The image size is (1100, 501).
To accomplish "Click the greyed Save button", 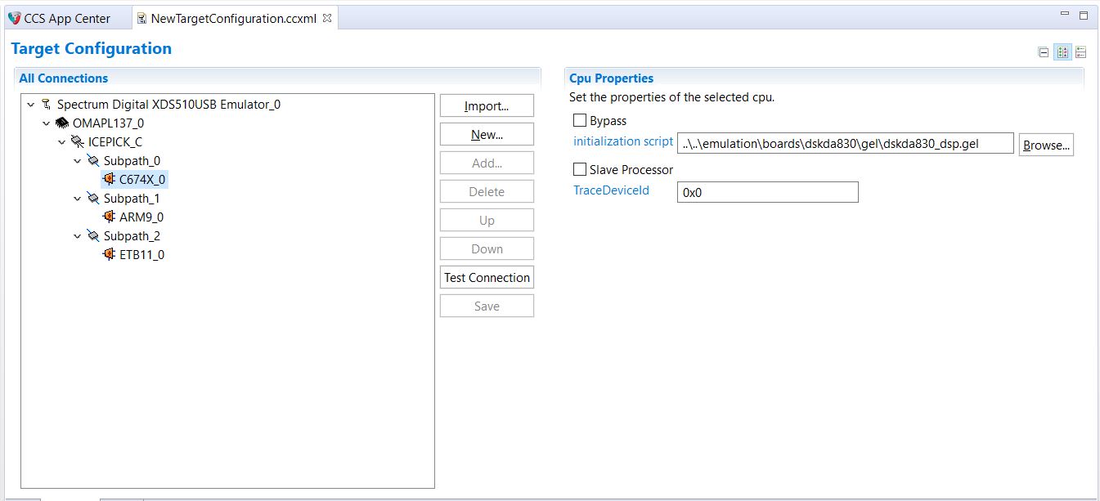I will point(487,306).
